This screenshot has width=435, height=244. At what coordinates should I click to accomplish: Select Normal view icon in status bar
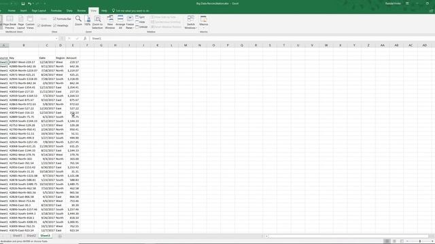point(387,241)
